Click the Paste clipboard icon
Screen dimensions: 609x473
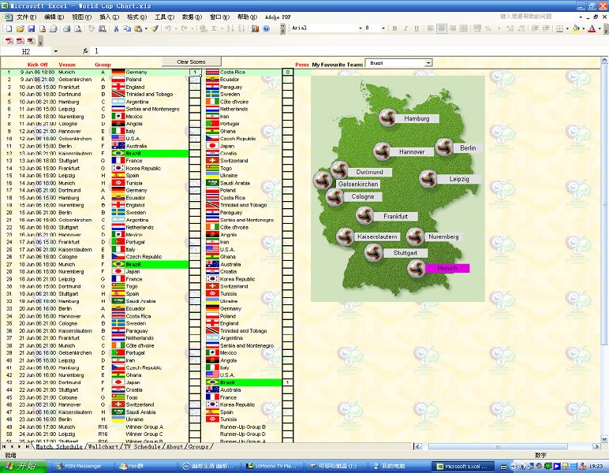[138, 28]
